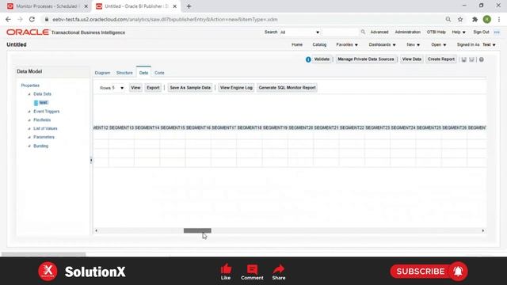Select the Data tab
Viewport: 507px width, 285px height.
pyautogui.click(x=143, y=73)
